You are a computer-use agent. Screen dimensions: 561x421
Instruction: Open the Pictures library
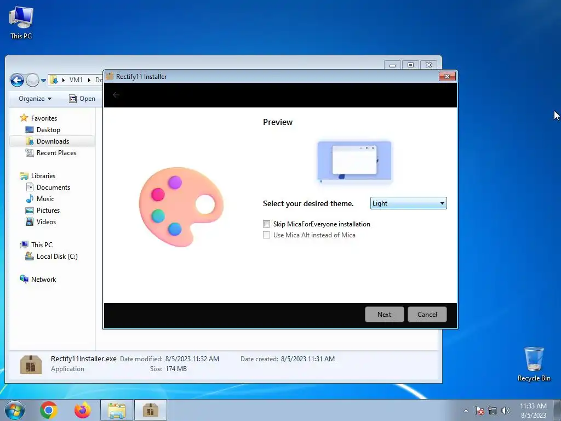click(x=48, y=210)
